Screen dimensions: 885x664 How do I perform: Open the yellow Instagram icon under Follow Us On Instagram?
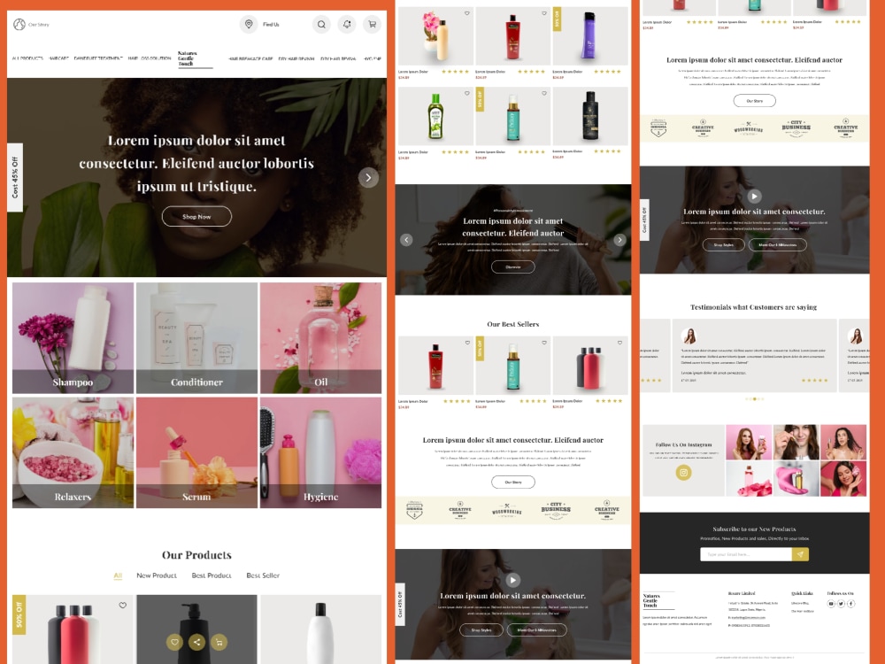point(683,473)
